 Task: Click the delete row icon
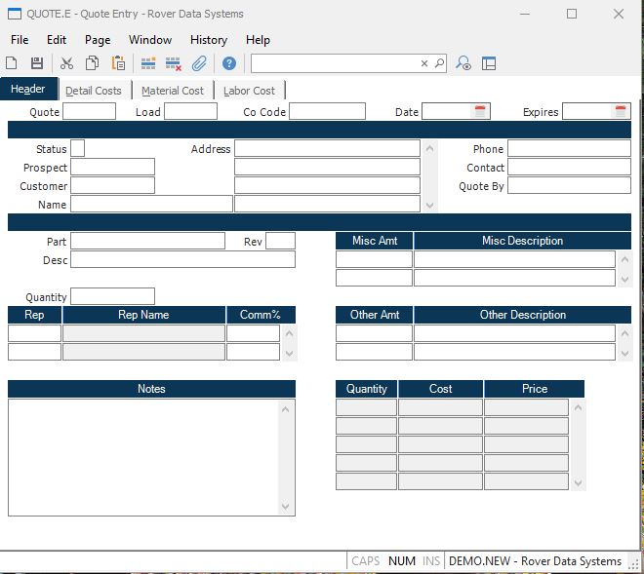(x=173, y=63)
